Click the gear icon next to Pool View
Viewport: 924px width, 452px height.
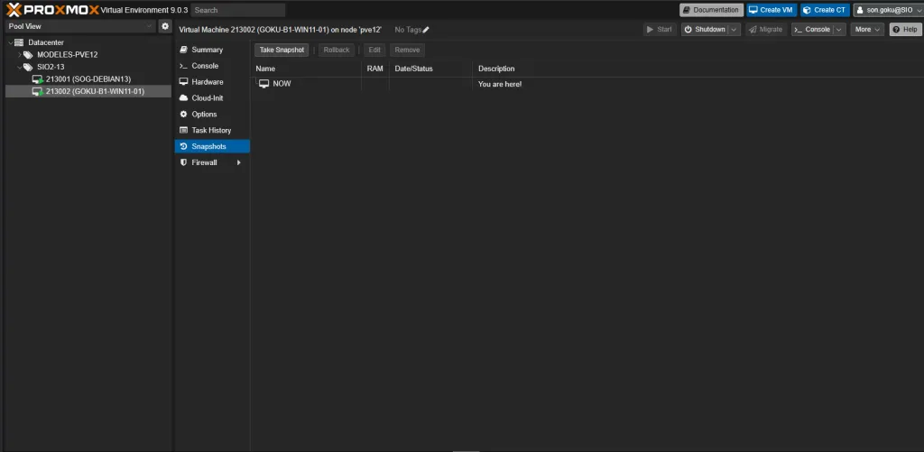click(x=165, y=27)
